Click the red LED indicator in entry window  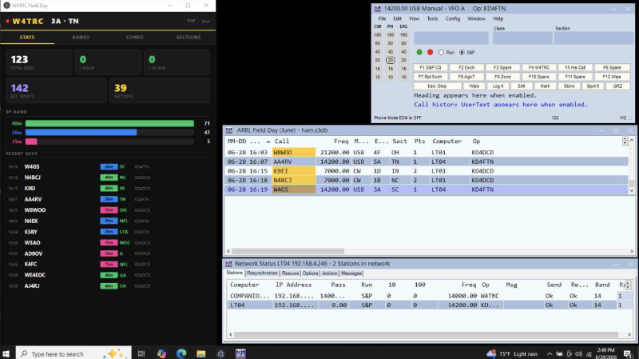click(x=430, y=52)
